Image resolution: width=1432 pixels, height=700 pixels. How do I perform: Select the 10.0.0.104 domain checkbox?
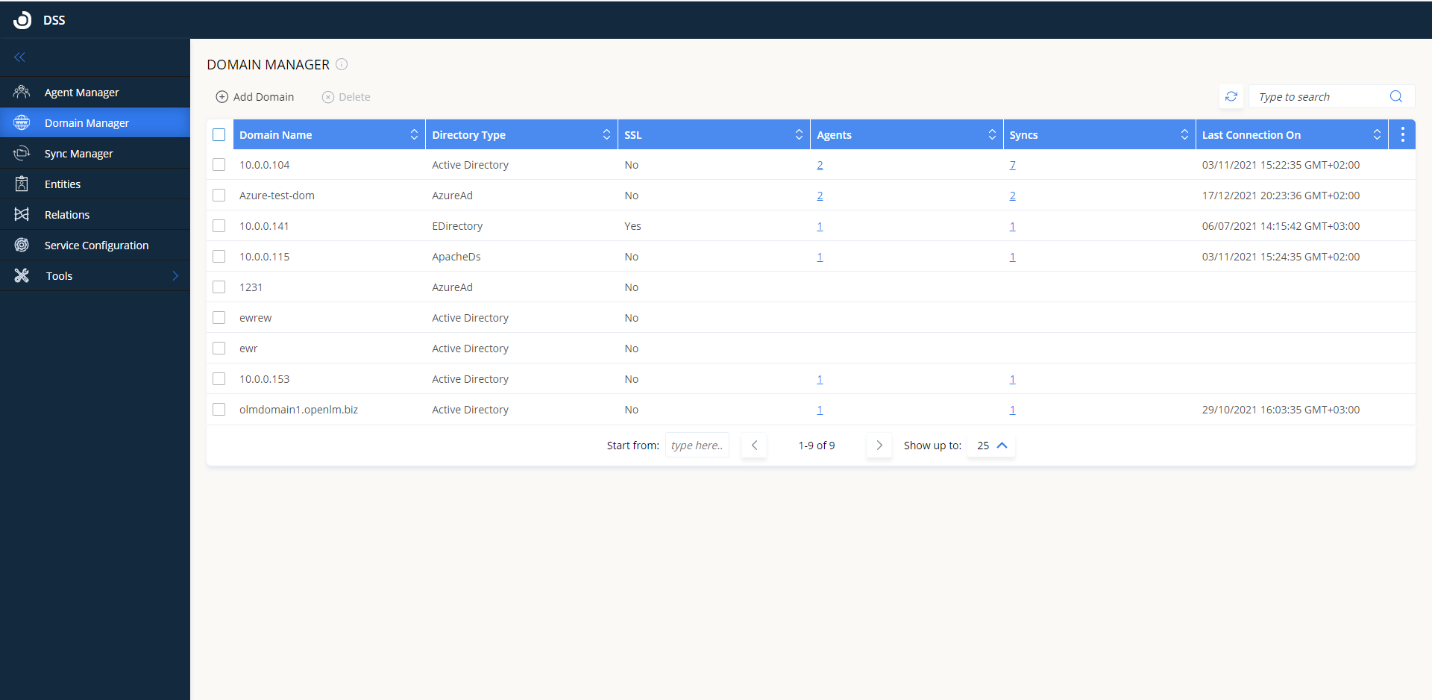pyautogui.click(x=219, y=165)
